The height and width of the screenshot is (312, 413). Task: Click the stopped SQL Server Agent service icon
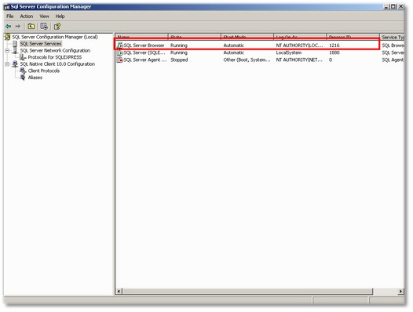(120, 60)
